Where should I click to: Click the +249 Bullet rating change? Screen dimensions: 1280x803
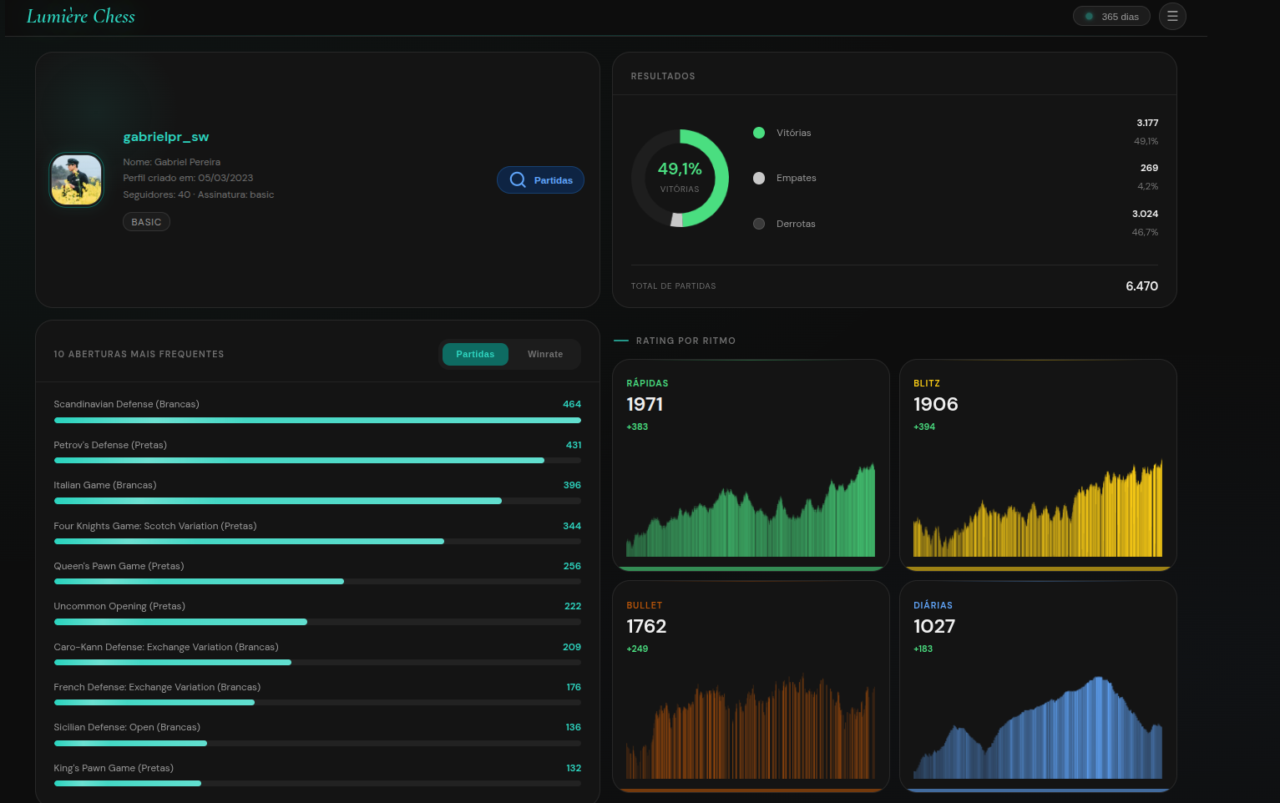pyautogui.click(x=637, y=649)
